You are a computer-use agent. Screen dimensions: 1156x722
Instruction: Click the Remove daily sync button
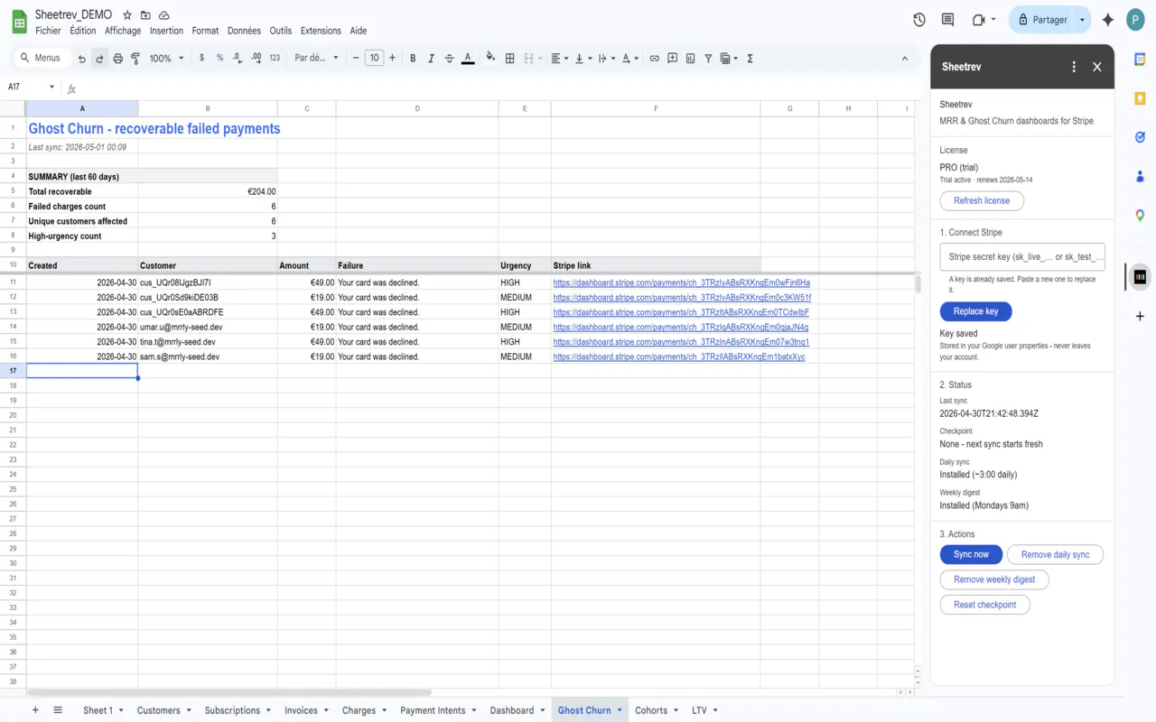point(1055,554)
